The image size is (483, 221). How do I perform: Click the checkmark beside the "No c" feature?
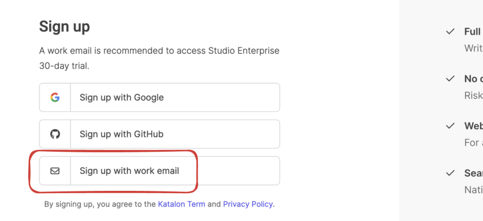450,79
